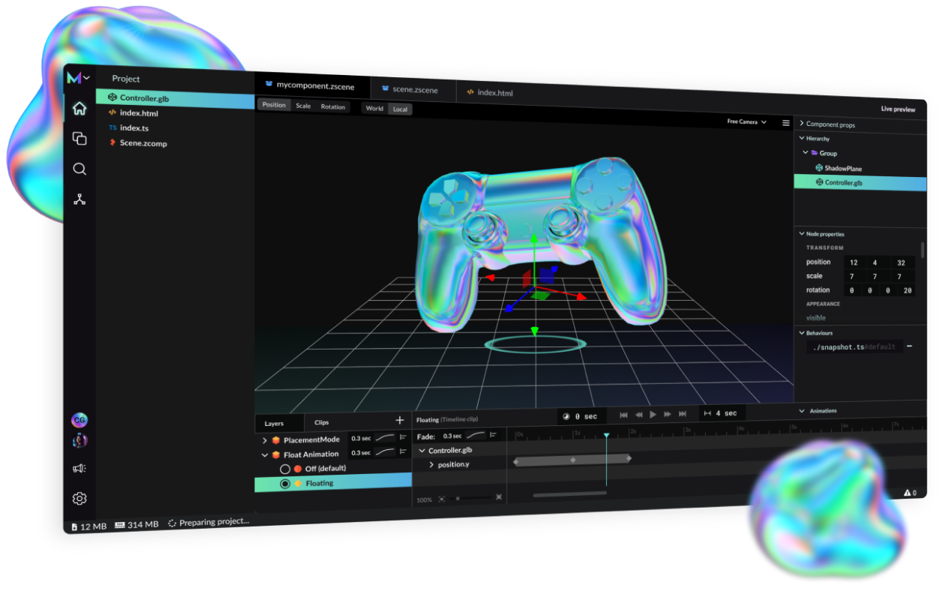The height and width of the screenshot is (597, 949).
Task: Select the Floating radio button
Action: coord(284,484)
